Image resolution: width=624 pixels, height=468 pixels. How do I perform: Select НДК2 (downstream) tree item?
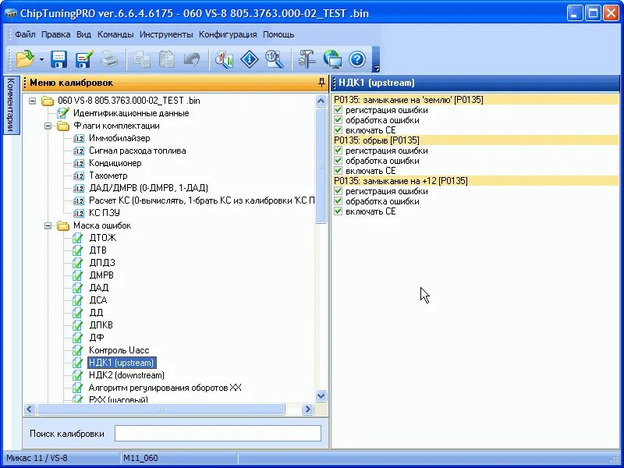pyautogui.click(x=126, y=375)
